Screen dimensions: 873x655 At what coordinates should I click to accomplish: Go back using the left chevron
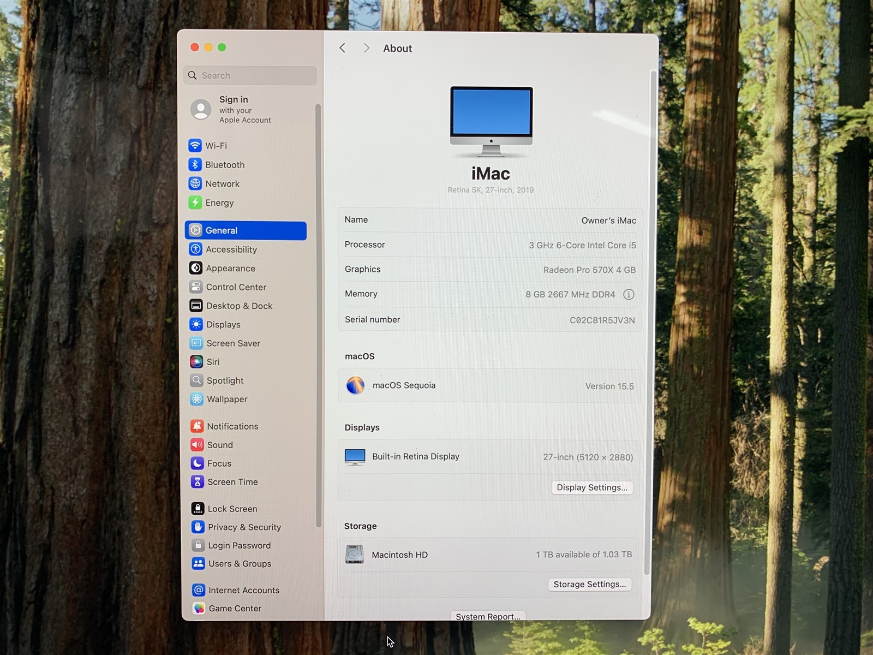pyautogui.click(x=342, y=48)
